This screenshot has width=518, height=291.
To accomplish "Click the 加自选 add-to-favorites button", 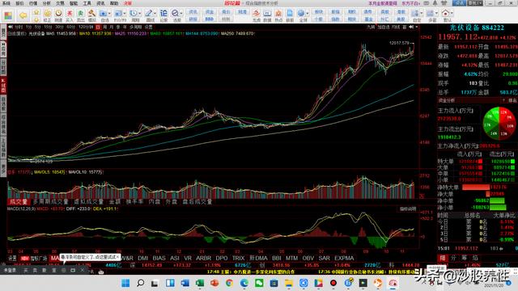I will [384, 27].
